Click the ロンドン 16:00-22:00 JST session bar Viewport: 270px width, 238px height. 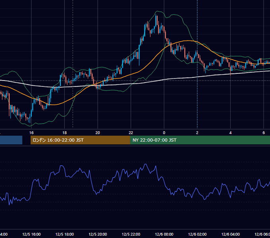click(80, 140)
